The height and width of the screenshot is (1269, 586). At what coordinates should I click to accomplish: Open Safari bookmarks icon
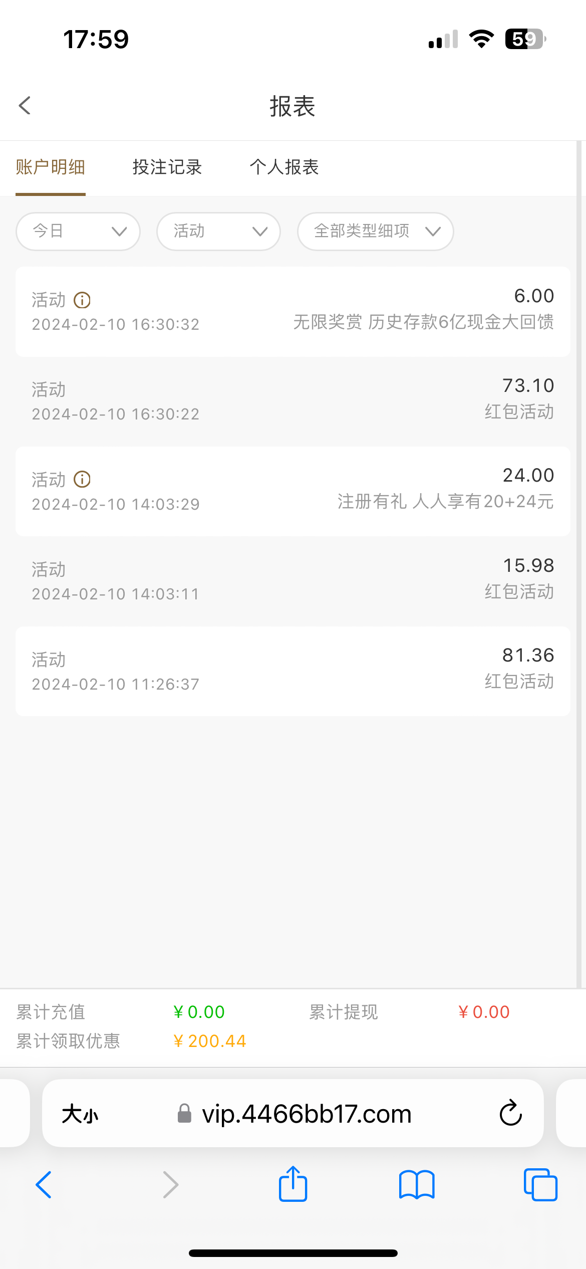click(417, 1185)
